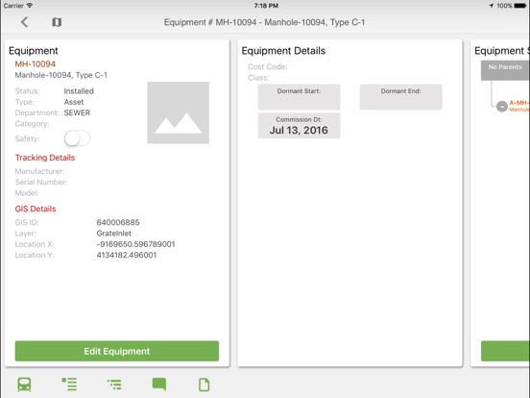Tap the SEWER department value

(x=77, y=112)
